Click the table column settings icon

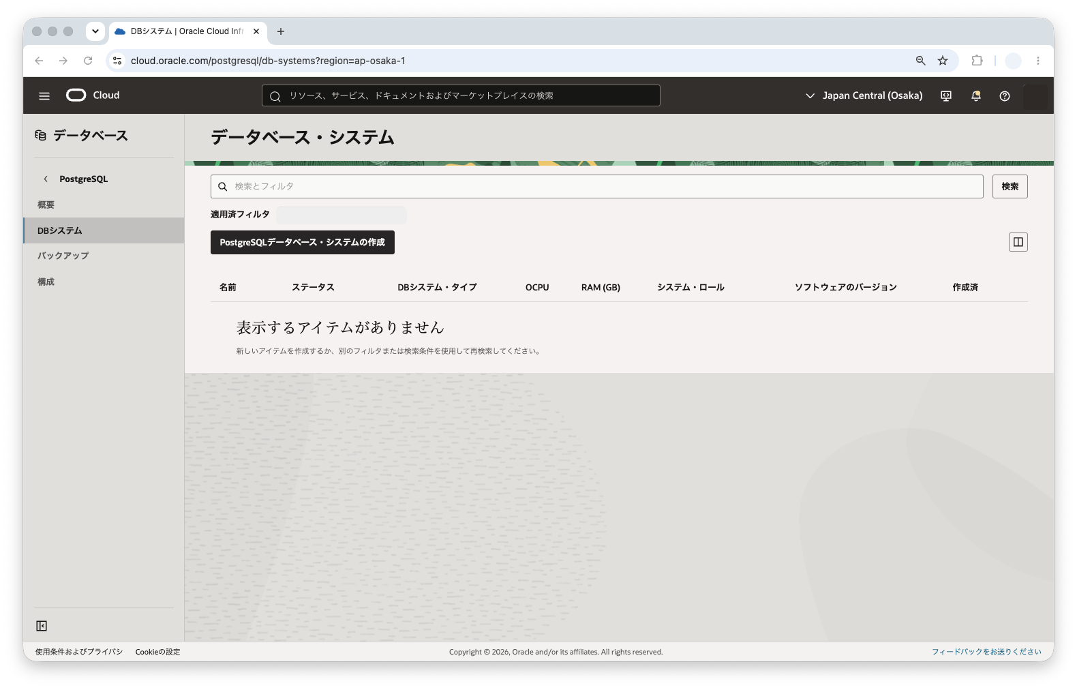coord(1018,242)
